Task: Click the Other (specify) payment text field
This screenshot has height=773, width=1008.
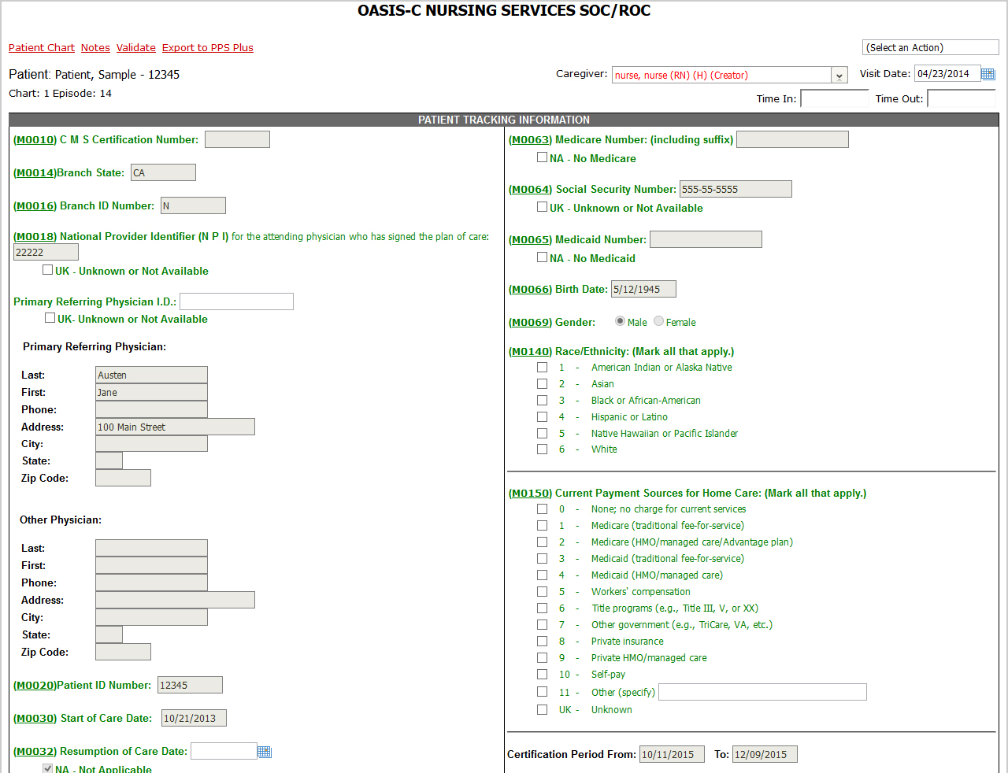Action: [762, 692]
